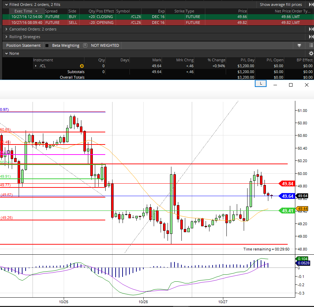The image size is (314, 307).
Task: Expand the Cancelled Orders section
Action: click(x=7, y=29)
